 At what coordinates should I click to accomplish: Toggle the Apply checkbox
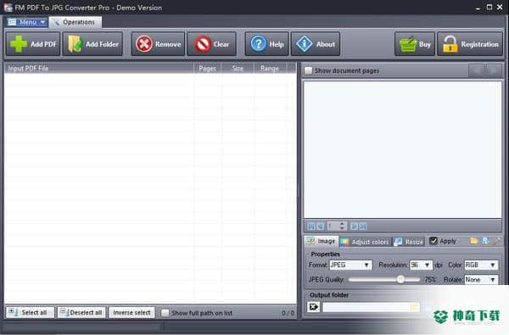(433, 241)
